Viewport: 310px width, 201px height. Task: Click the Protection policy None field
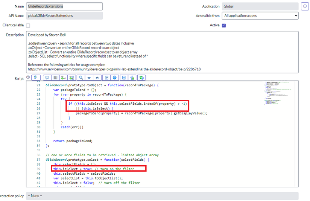pyautogui.click(x=162, y=196)
